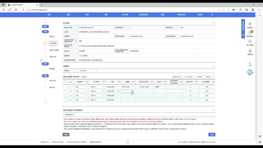
Task: Open agreement method dropdown in row 2
Action: pyautogui.click(x=81, y=91)
